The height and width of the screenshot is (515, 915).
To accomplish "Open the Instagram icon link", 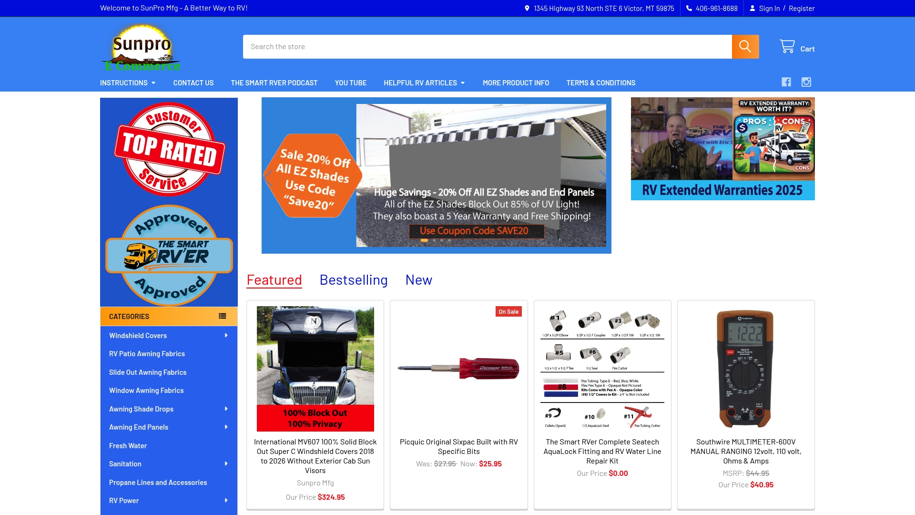I will tap(806, 82).
